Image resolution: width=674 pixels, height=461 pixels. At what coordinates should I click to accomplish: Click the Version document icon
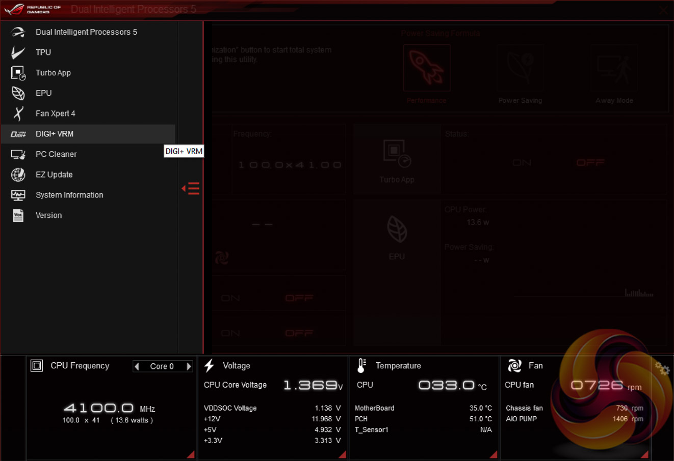[x=18, y=215]
